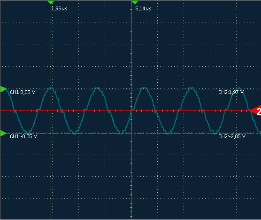This screenshot has height=220, width=261.
Task: Click the CH1:0,05 V readout
Action: click(23, 92)
